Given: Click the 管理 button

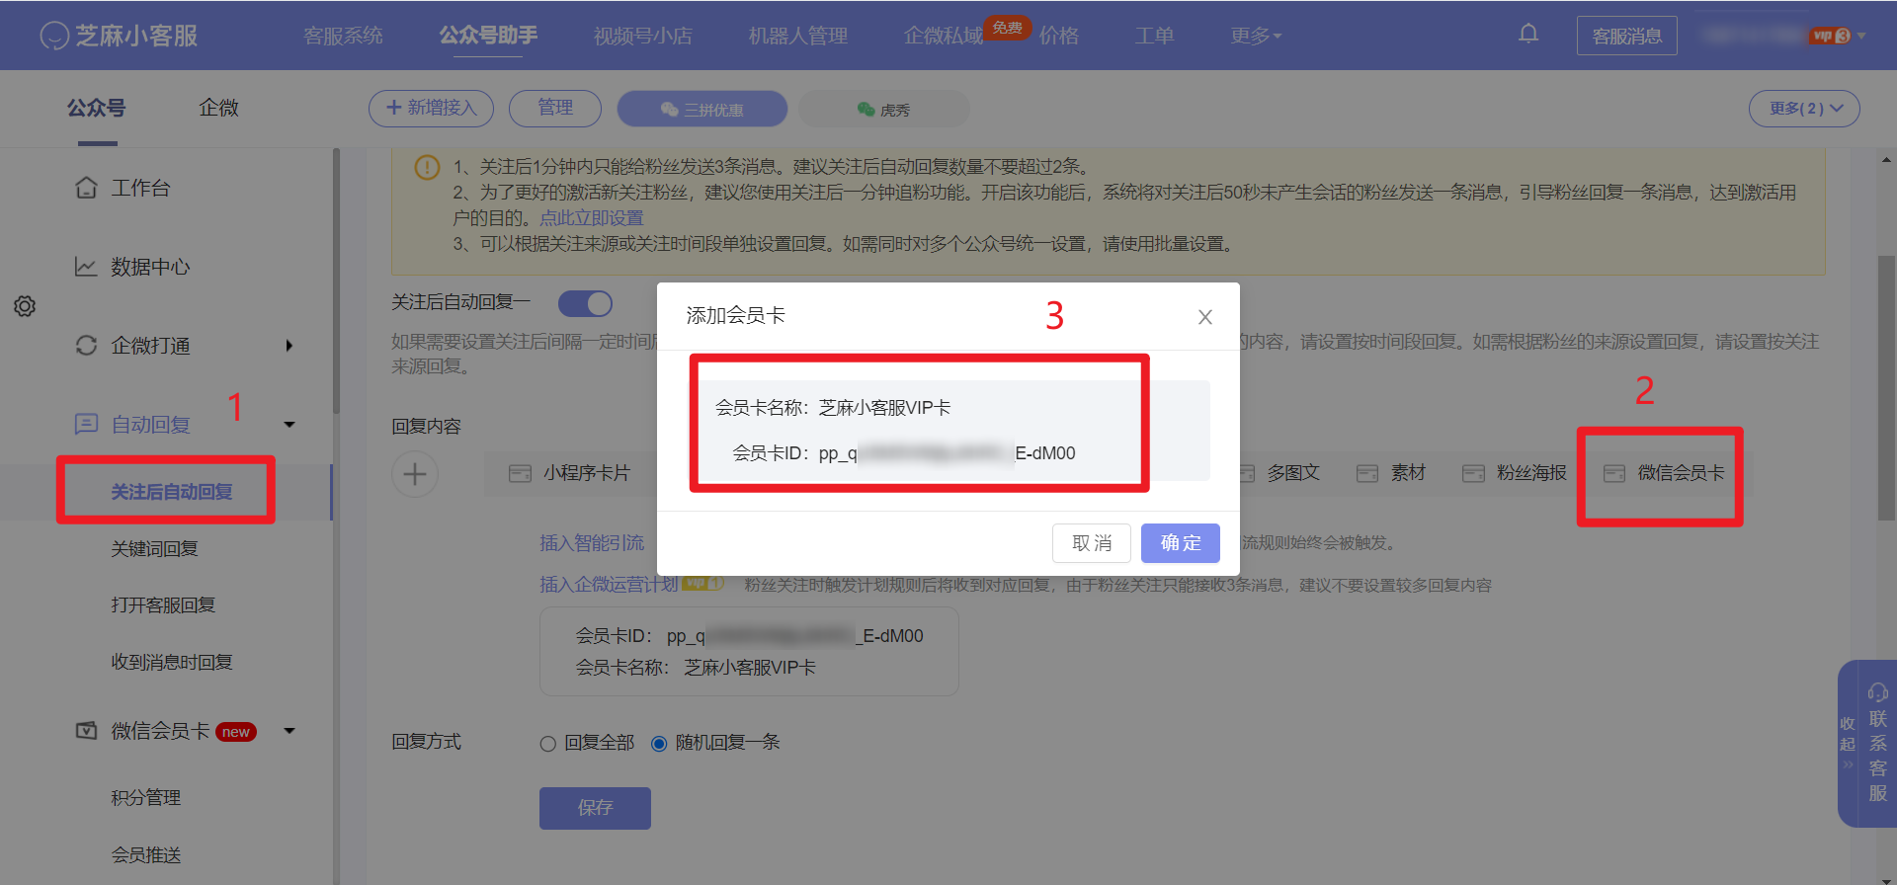Looking at the screenshot, I should 555,109.
